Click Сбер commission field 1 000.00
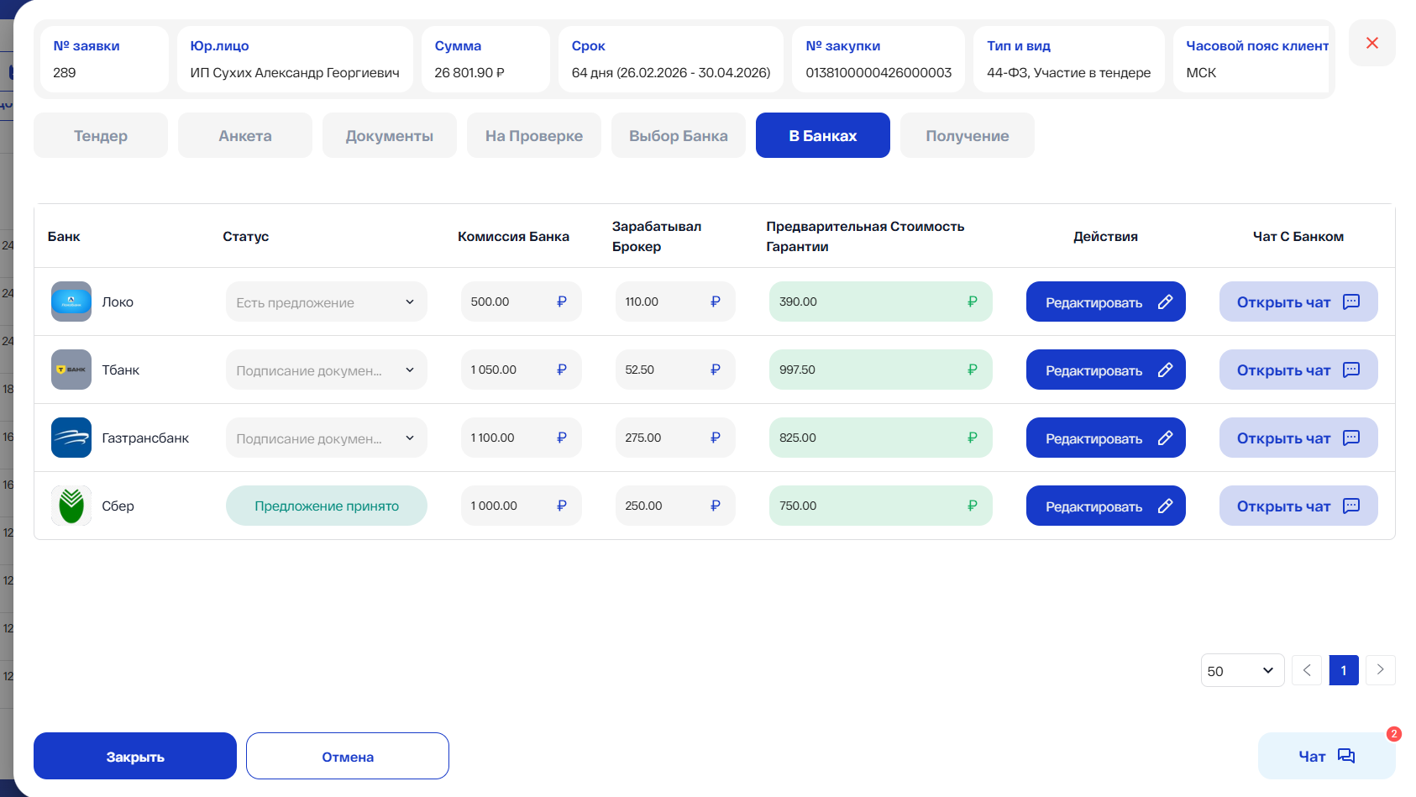 pyautogui.click(x=521, y=506)
